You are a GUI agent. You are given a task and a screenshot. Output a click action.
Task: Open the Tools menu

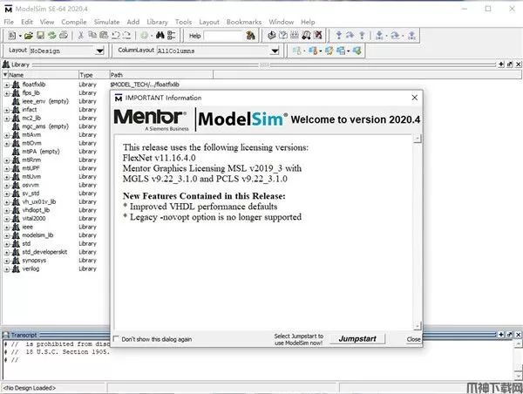pos(183,22)
